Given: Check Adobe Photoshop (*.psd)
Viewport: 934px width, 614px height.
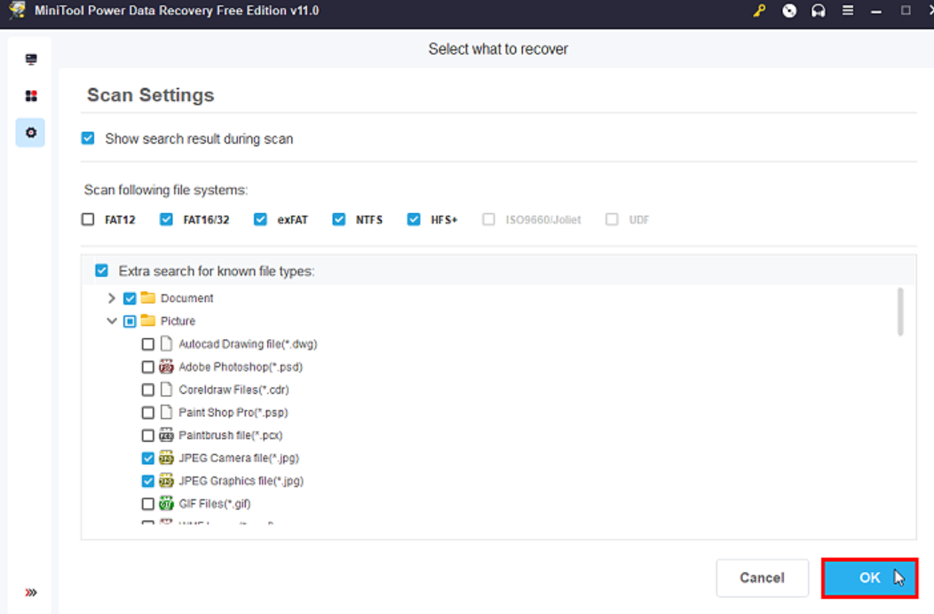Looking at the screenshot, I should point(147,366).
